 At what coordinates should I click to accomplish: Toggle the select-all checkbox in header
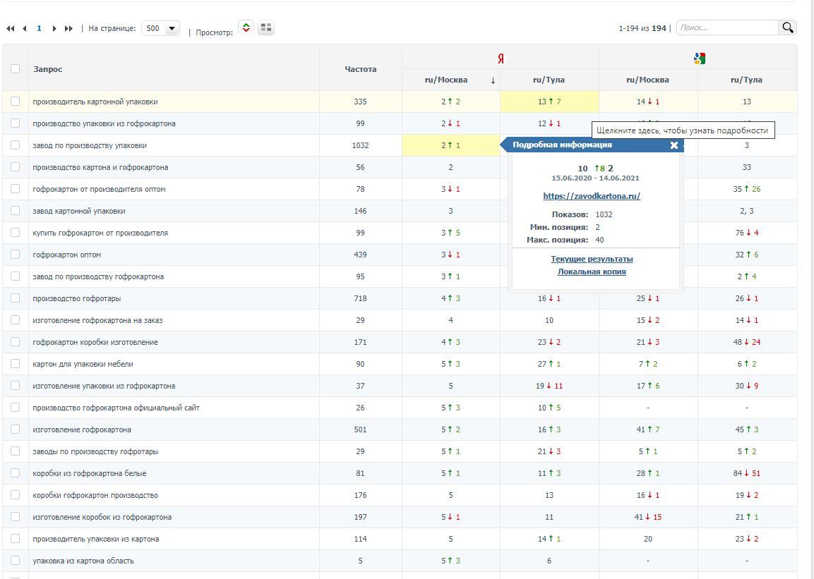click(16, 69)
